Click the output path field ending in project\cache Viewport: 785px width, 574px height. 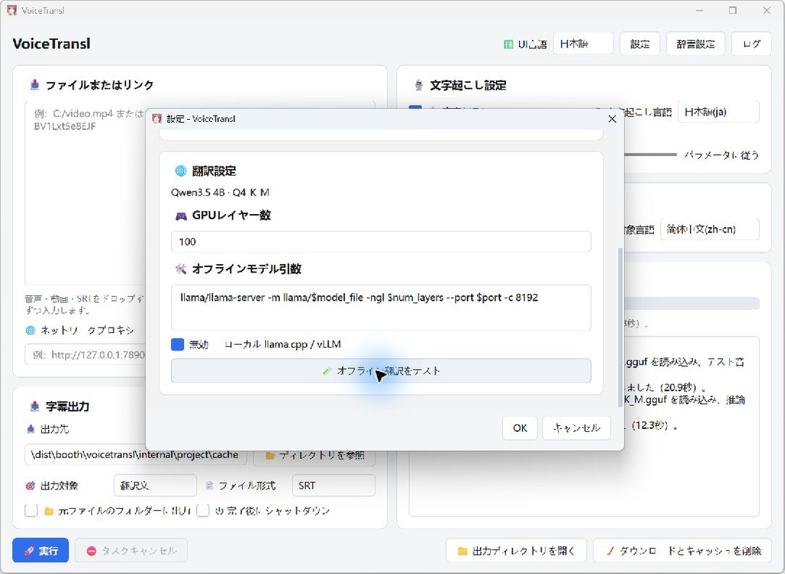[135, 455]
